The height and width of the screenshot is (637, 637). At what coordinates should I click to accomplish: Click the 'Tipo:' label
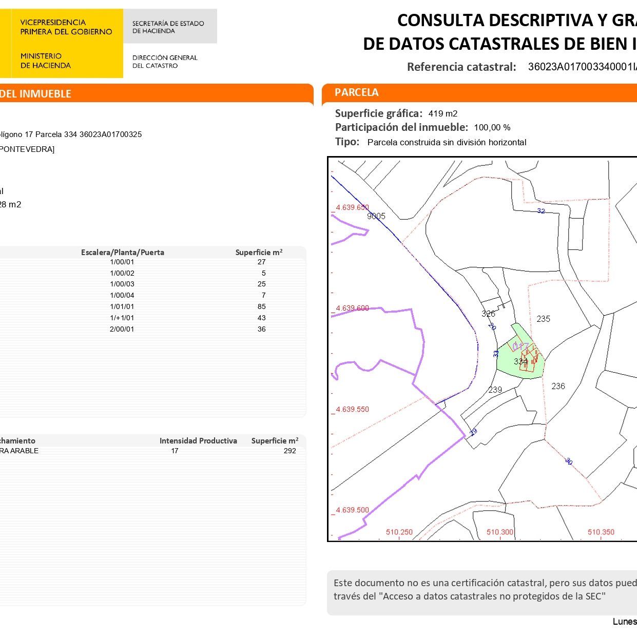click(348, 142)
